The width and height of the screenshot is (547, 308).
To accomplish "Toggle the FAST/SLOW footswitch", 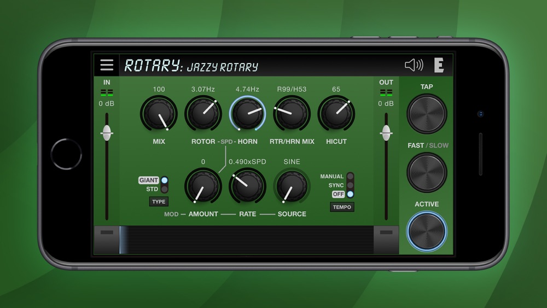I will 426,173.
